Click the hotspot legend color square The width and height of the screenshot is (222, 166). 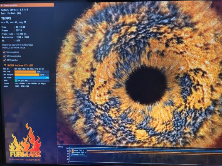[73, 152]
